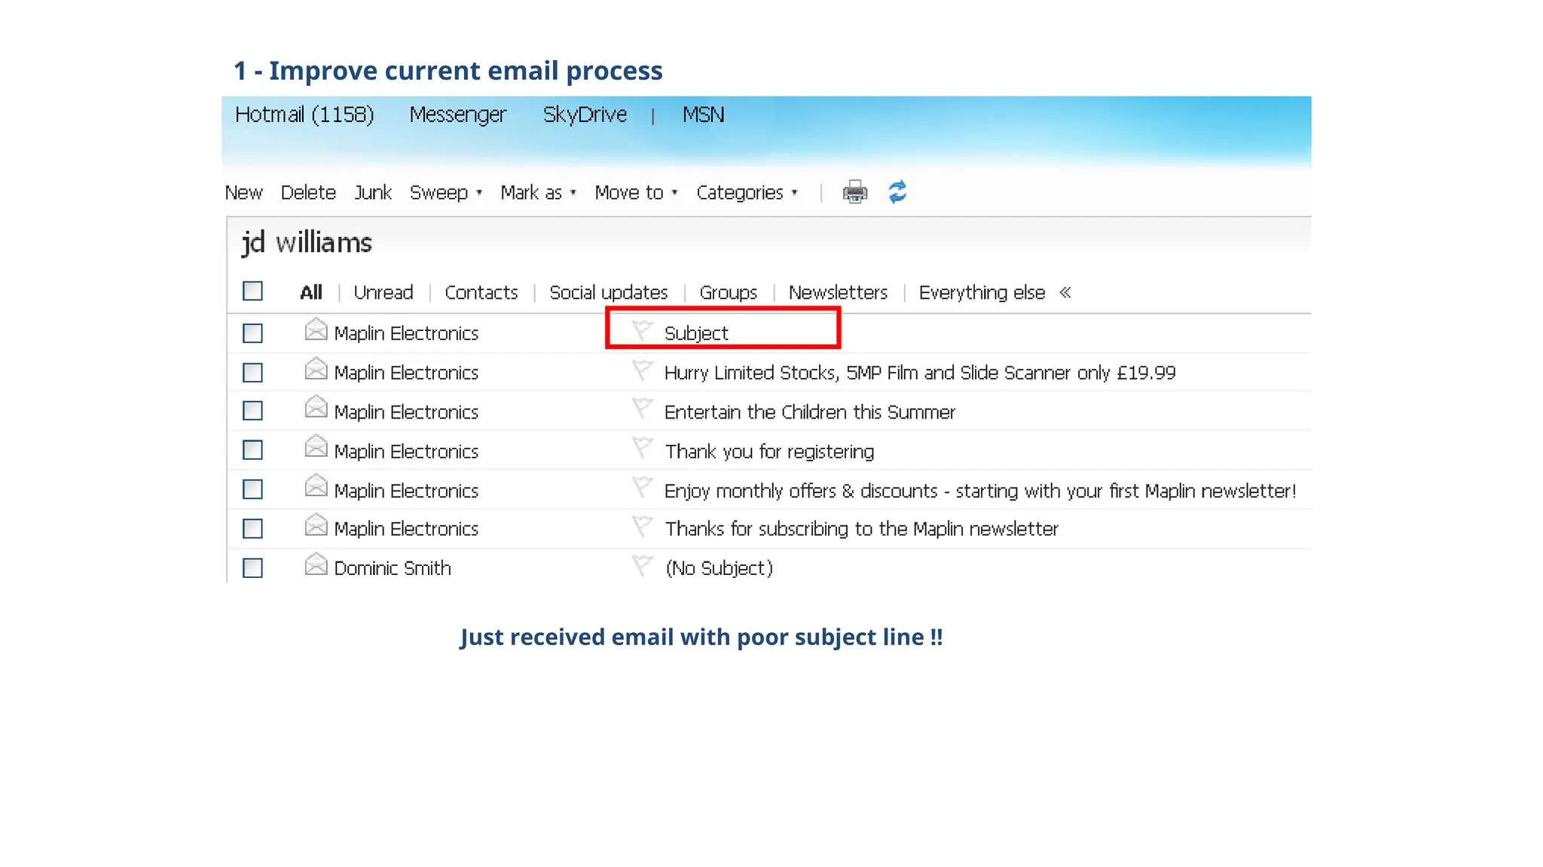Check the box for 'Enjoy monthly offers' email
1543x867 pixels.
click(252, 489)
